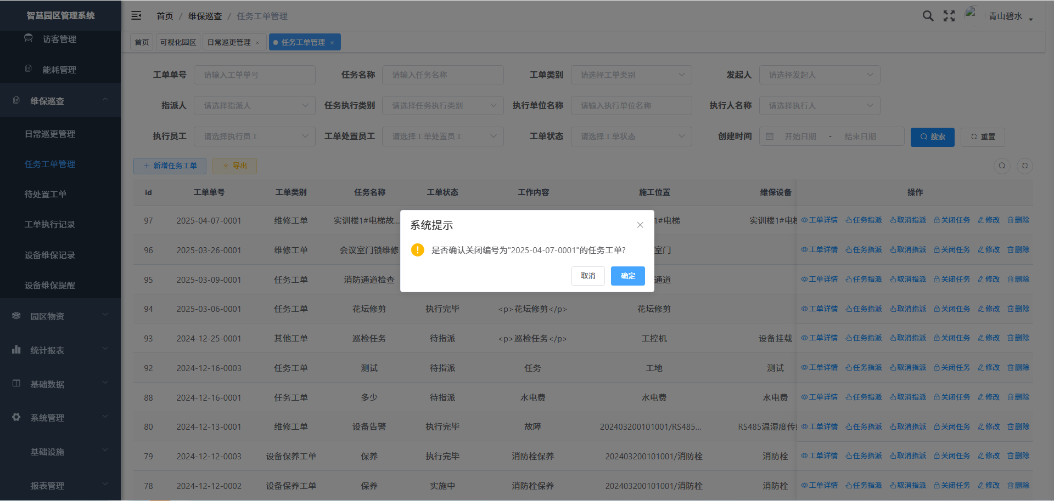Viewport: 1054px width, 501px height.
Task: Open 青山碧水 user account dropdown
Action: (1010, 16)
